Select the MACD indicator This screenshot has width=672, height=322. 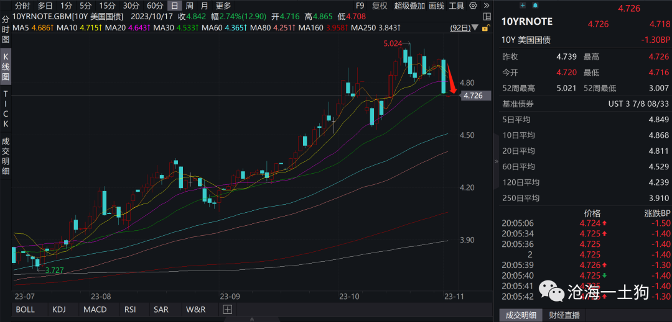pos(95,309)
